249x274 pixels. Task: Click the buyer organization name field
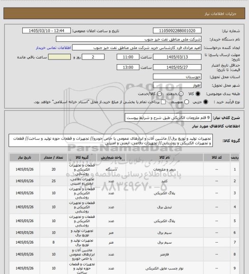pyautogui.click(x=128, y=39)
